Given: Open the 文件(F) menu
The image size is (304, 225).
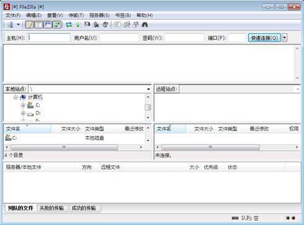Looking at the screenshot, I should coord(13,15).
